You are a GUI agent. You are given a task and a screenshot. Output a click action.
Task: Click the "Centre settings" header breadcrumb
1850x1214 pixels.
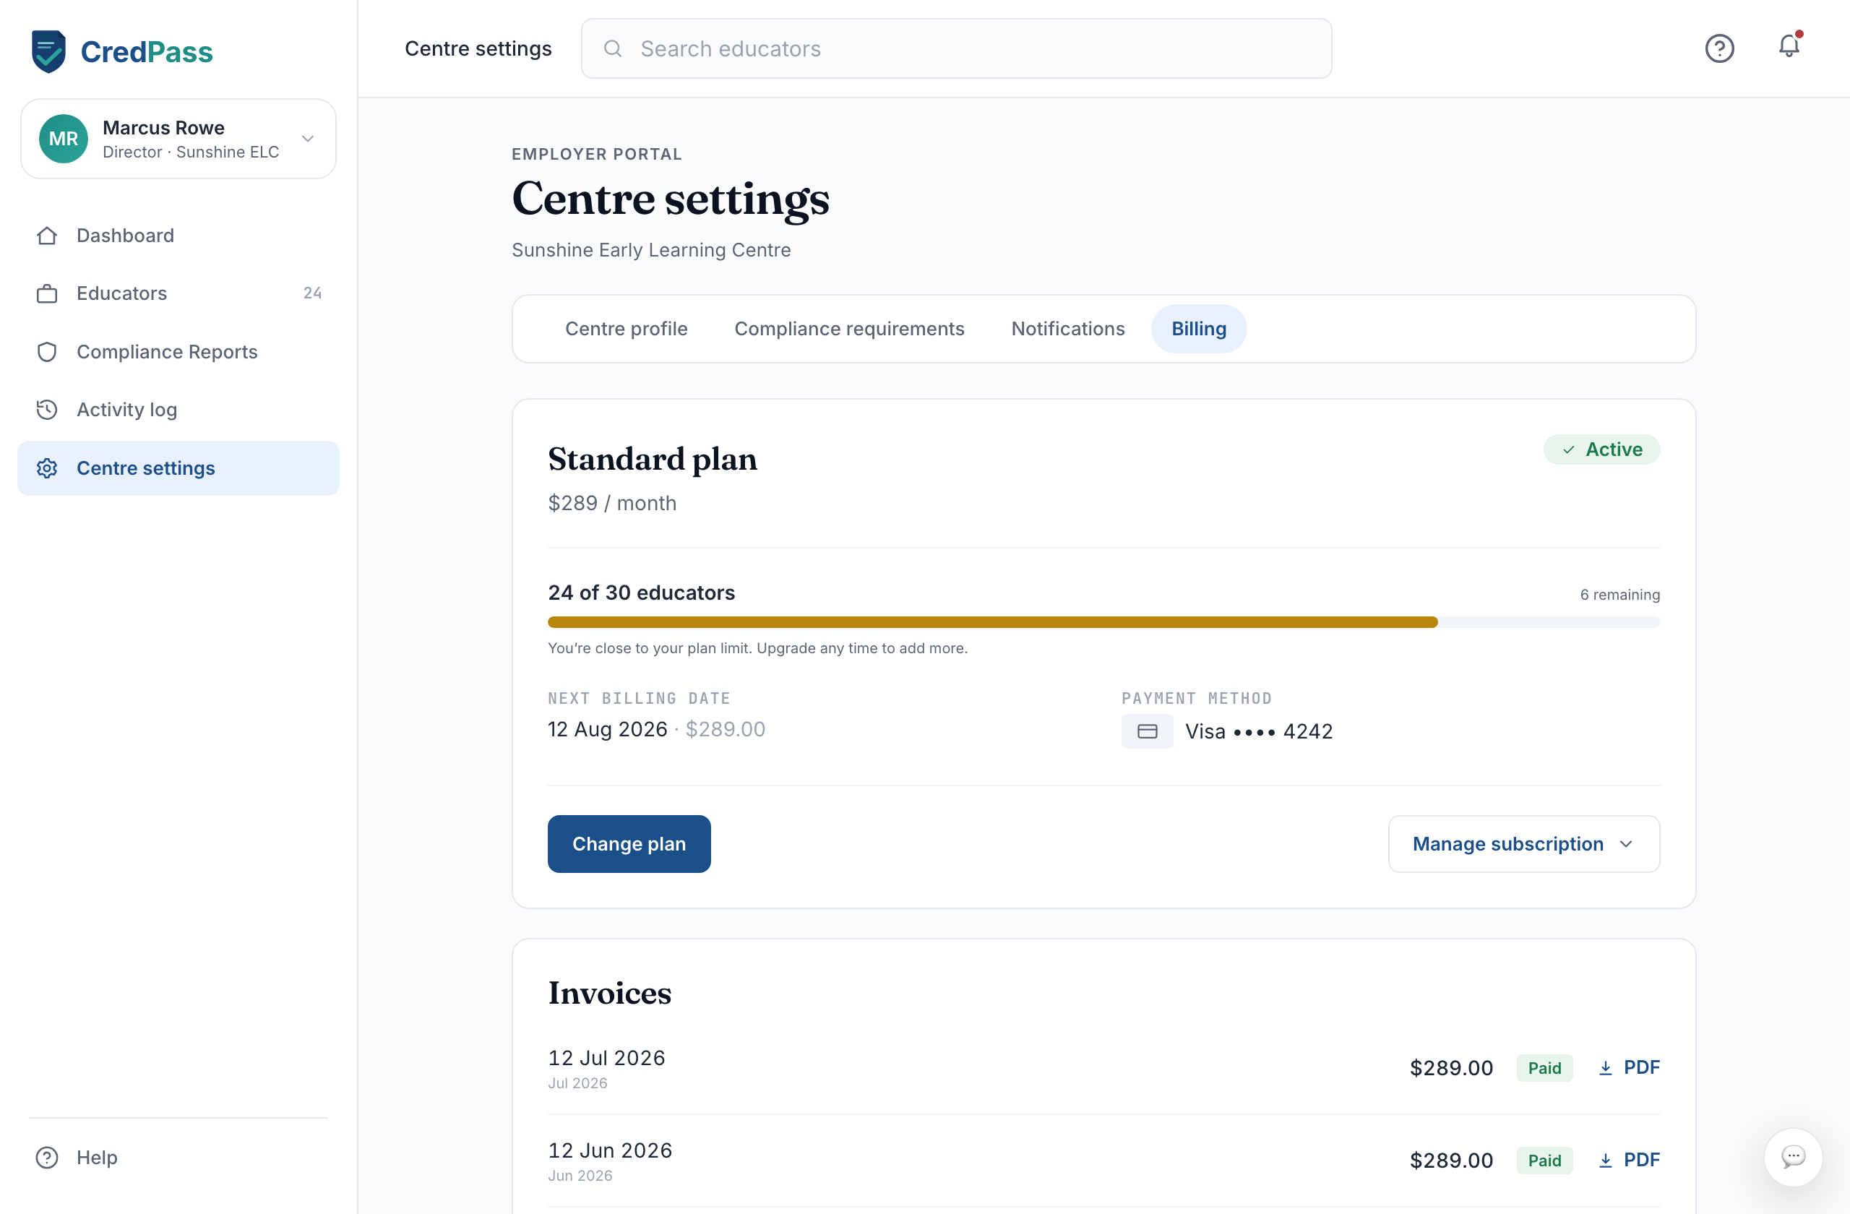tap(478, 48)
